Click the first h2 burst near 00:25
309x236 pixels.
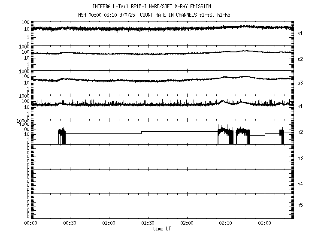[x=62, y=136]
